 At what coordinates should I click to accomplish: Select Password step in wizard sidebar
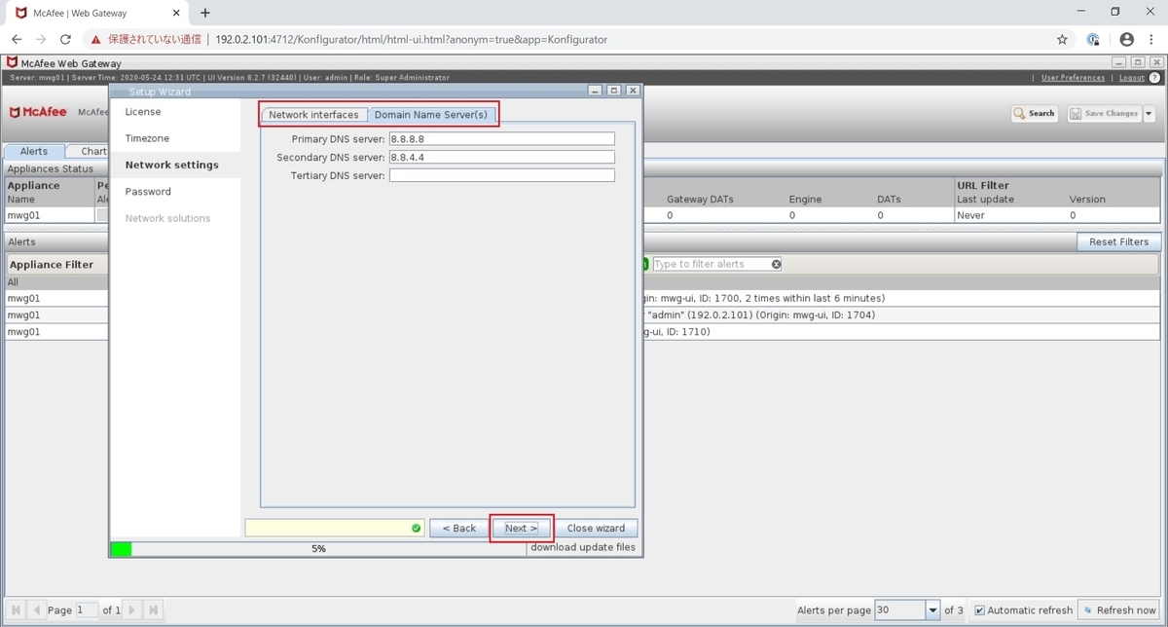(148, 192)
